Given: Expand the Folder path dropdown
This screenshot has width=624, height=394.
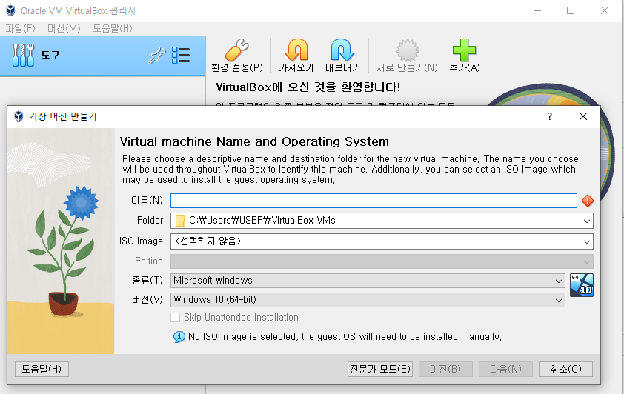Looking at the screenshot, I should [587, 221].
